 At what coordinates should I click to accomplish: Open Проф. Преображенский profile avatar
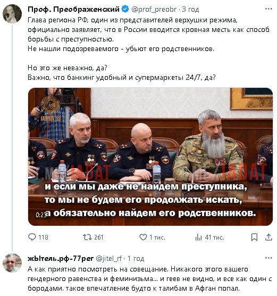click(x=12, y=14)
